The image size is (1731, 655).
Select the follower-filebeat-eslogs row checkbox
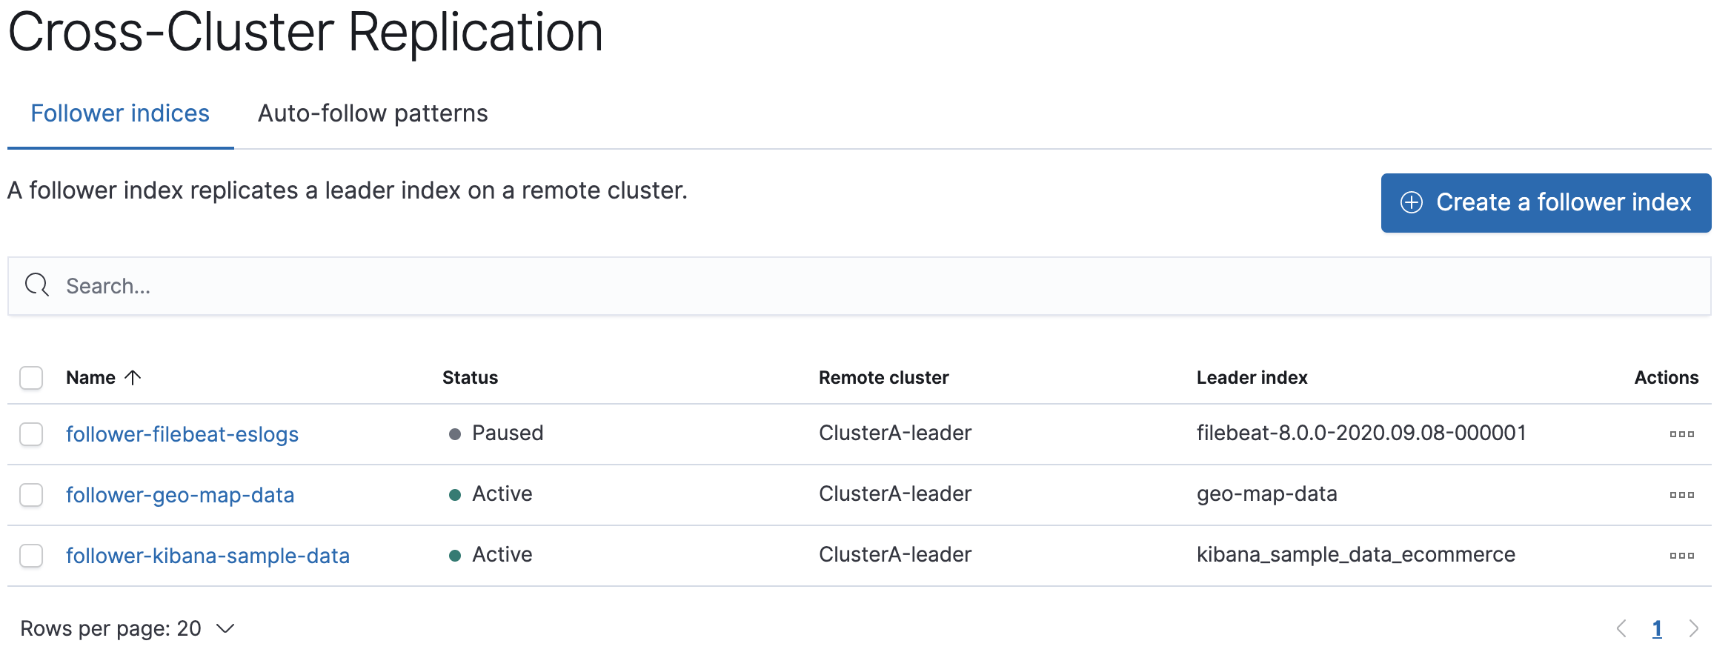point(30,434)
